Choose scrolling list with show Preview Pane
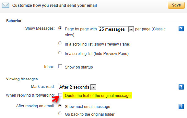187x118 pixels. 60,43
